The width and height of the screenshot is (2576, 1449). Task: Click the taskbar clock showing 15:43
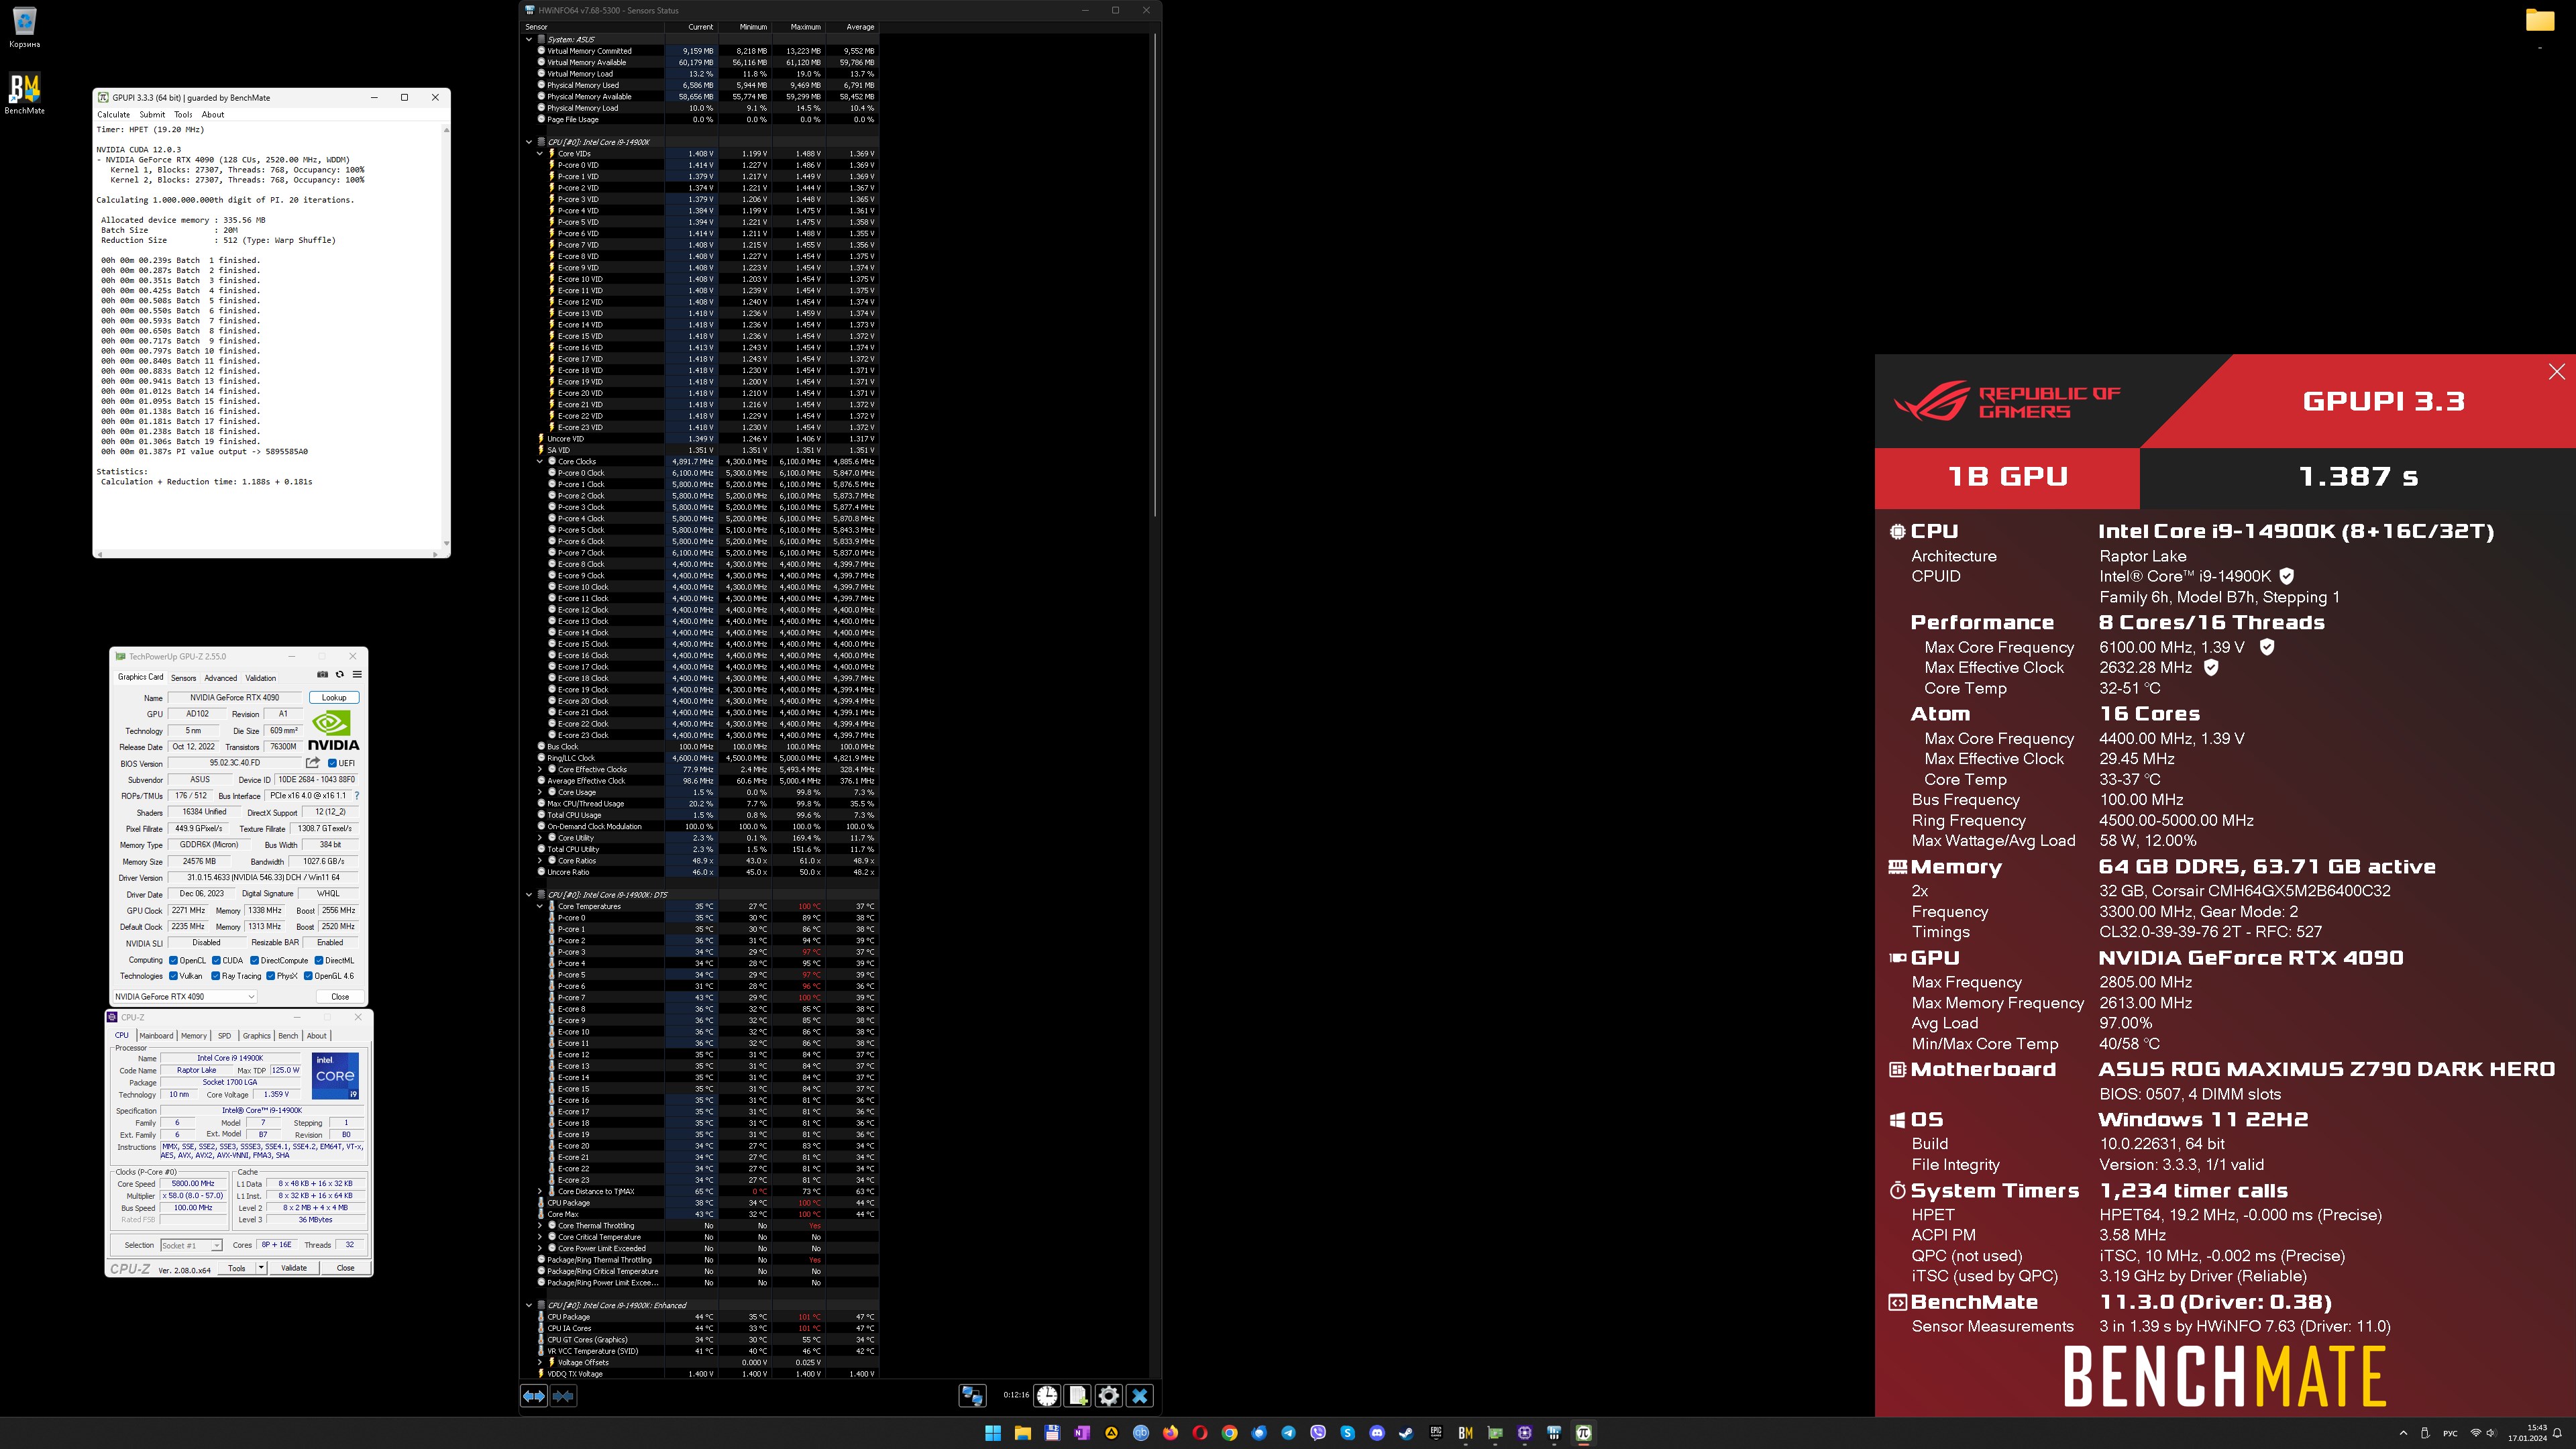[2528, 1432]
